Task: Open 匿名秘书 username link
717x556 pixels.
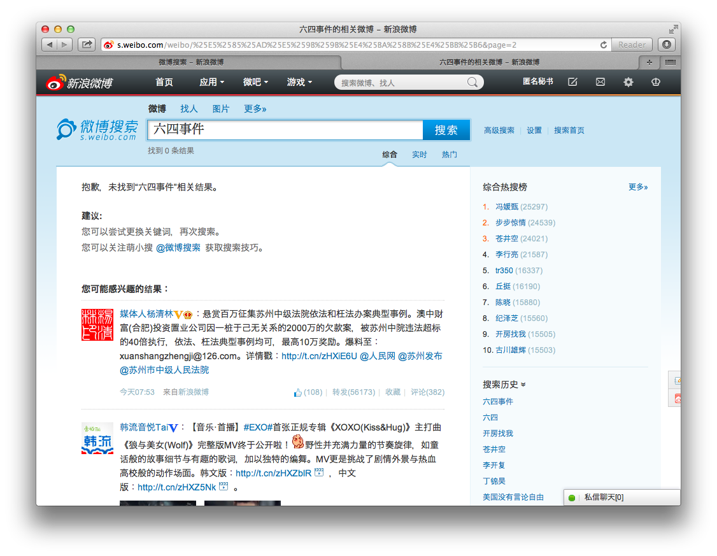Action: (537, 82)
